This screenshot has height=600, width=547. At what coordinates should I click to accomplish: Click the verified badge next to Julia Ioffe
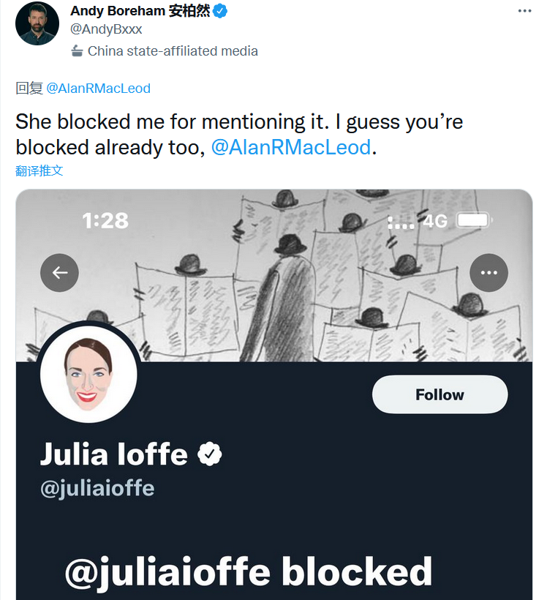[210, 454]
